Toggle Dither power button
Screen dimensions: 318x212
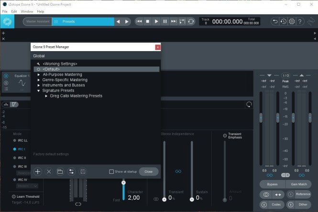[x=291, y=205]
